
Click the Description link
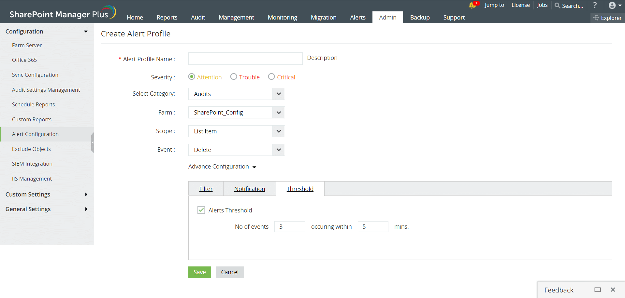click(322, 58)
